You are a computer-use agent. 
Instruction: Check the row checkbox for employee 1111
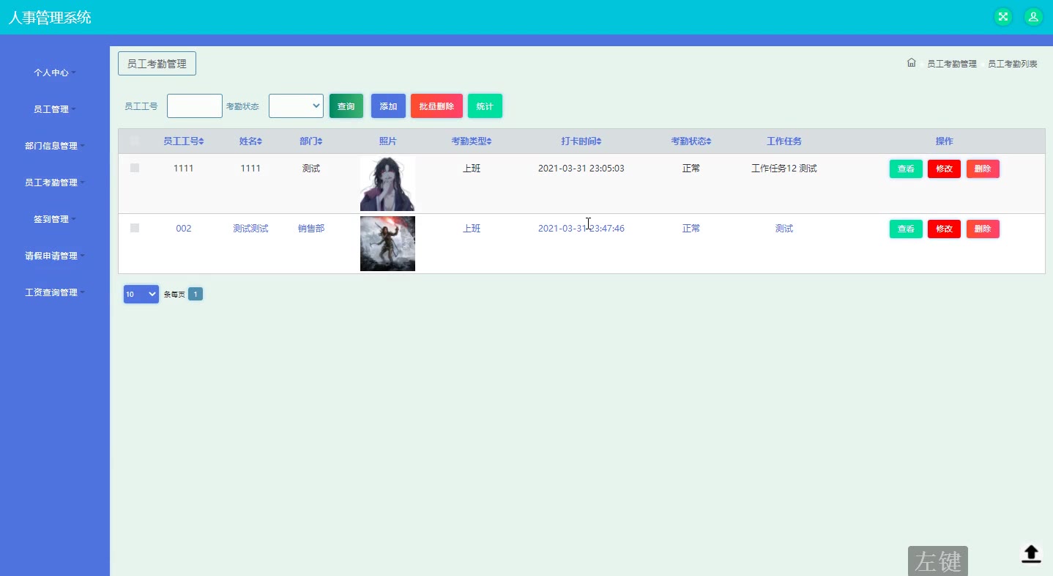(x=135, y=168)
